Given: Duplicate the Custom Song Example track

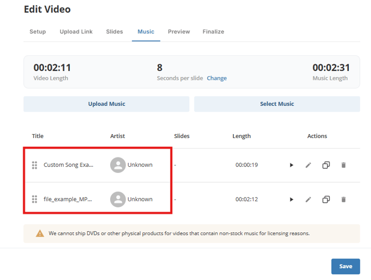Looking at the screenshot, I should (x=326, y=165).
